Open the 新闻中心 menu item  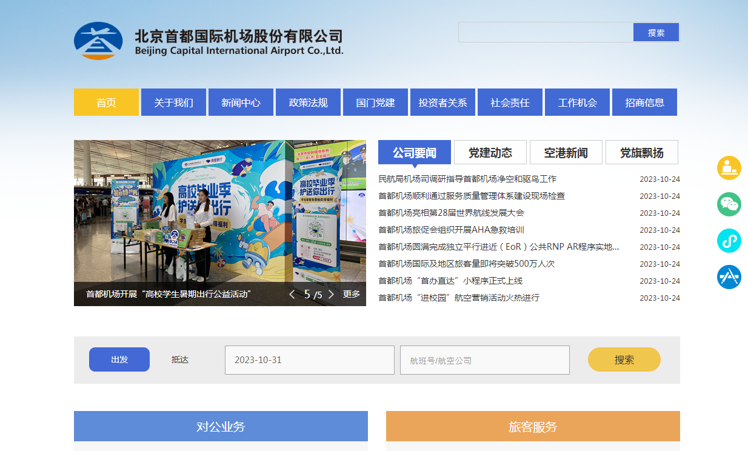(x=241, y=102)
